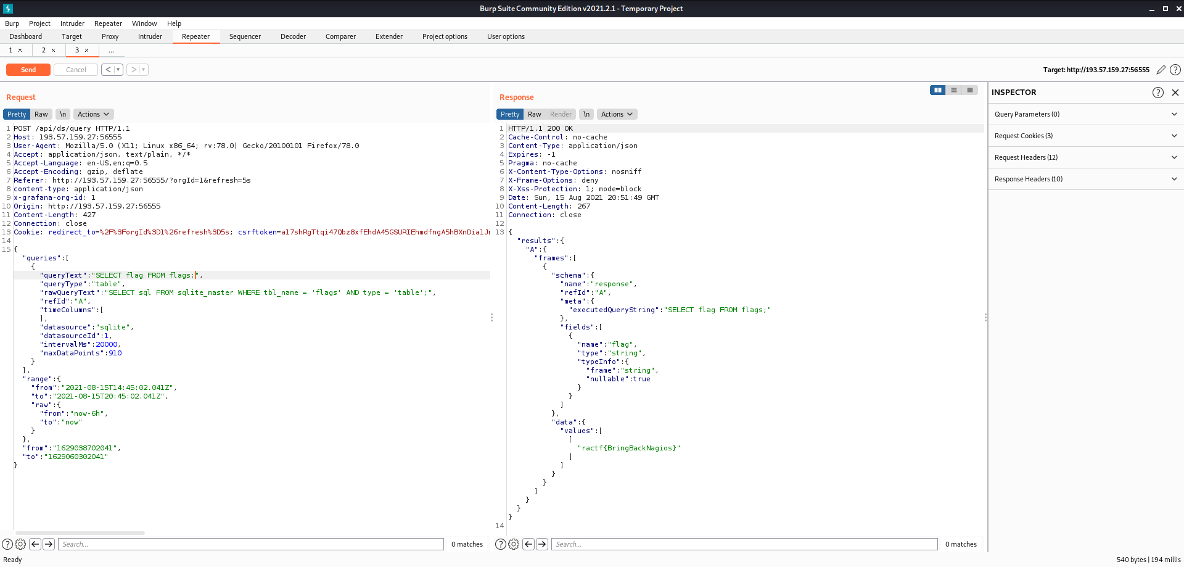
Task: Go back in request history
Action: point(109,70)
